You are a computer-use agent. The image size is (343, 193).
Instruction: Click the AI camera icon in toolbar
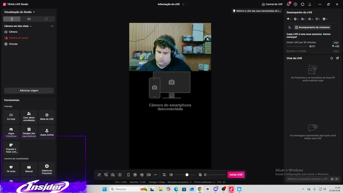[113, 175]
